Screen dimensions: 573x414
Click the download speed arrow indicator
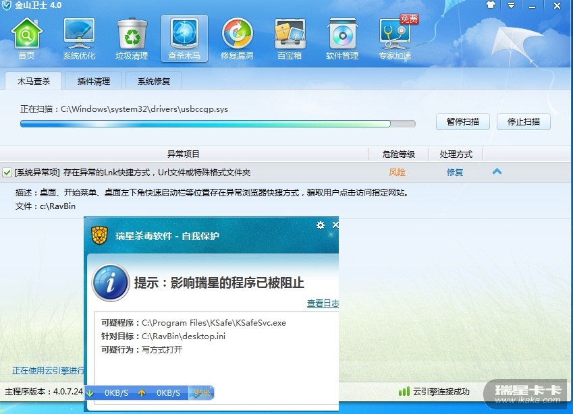[90, 393]
